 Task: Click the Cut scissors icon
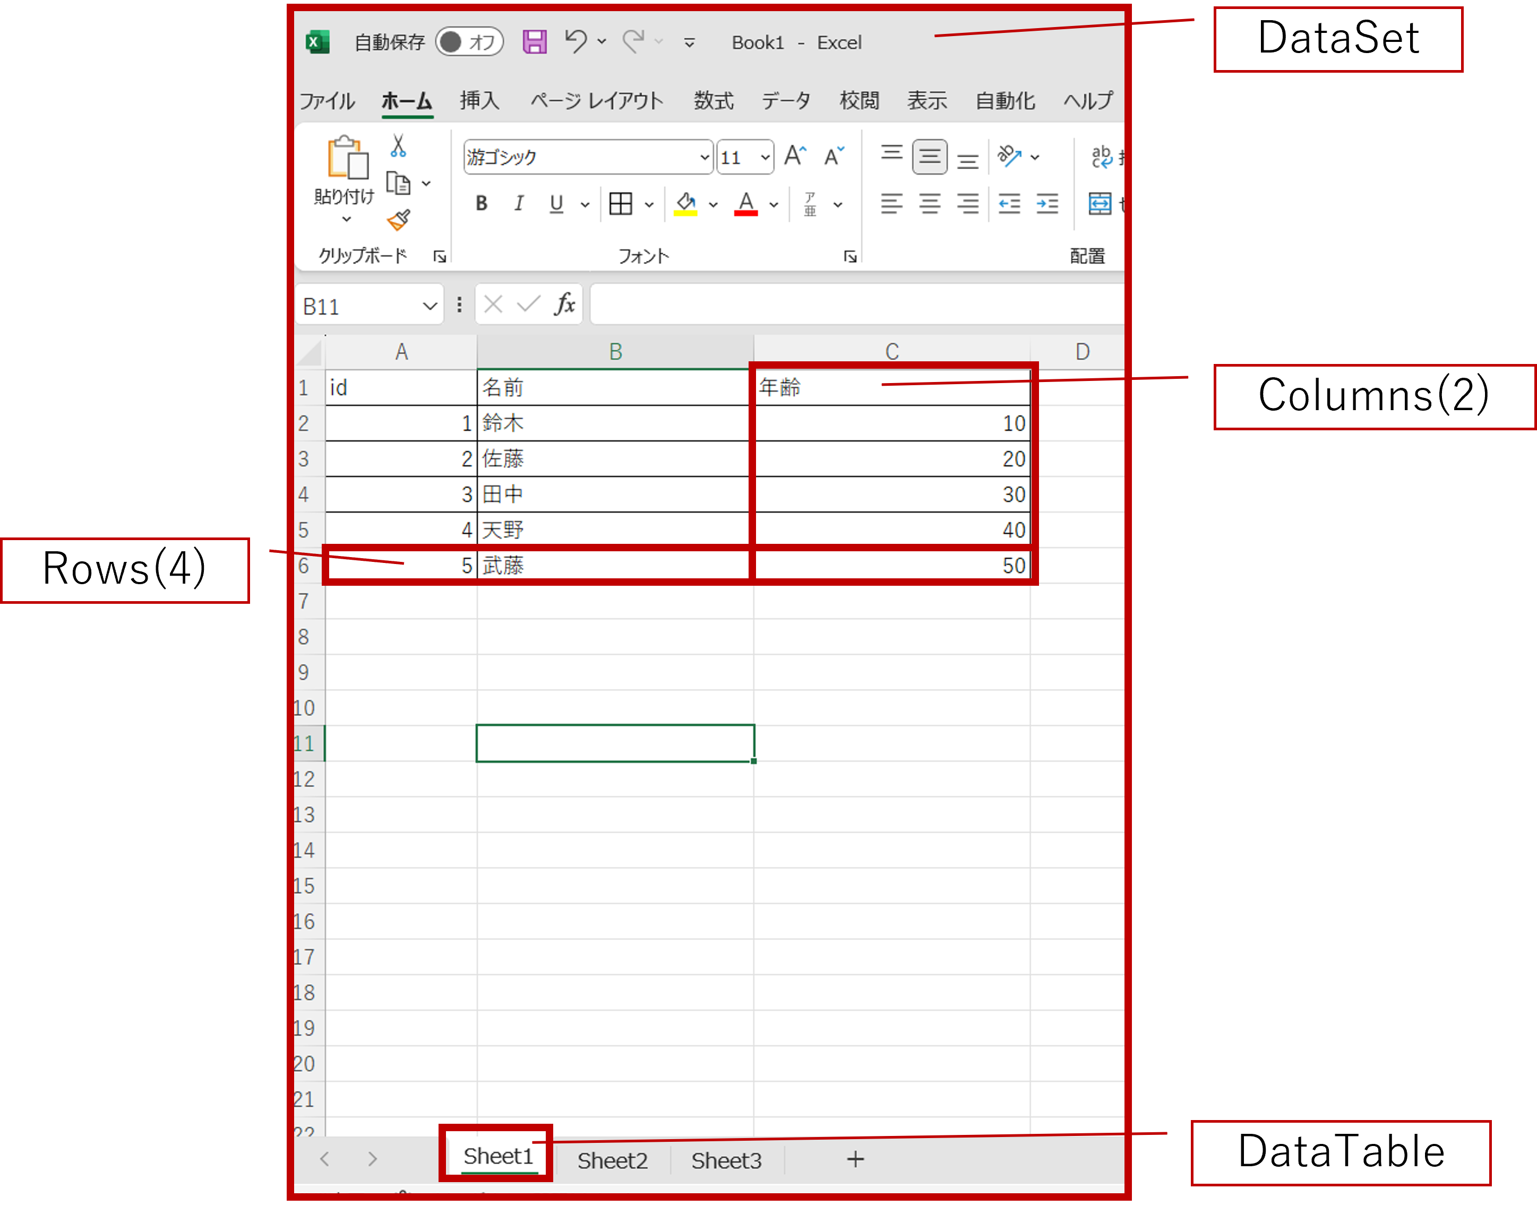399,146
